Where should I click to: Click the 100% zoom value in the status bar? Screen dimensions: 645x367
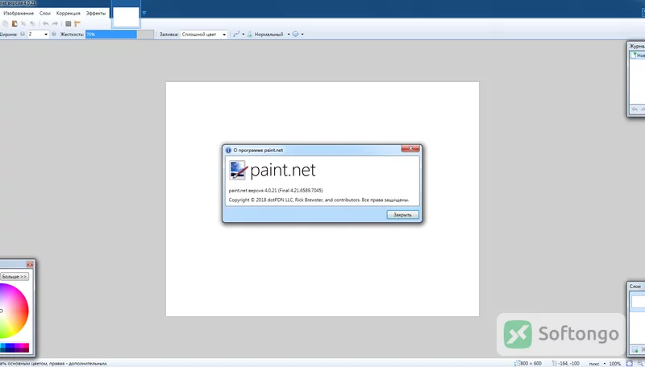pyautogui.click(x=614, y=363)
